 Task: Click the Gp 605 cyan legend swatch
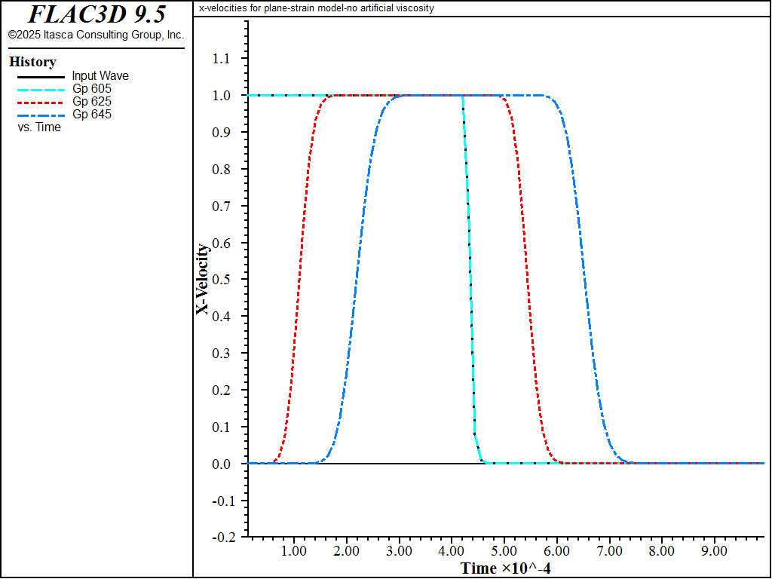pos(41,90)
